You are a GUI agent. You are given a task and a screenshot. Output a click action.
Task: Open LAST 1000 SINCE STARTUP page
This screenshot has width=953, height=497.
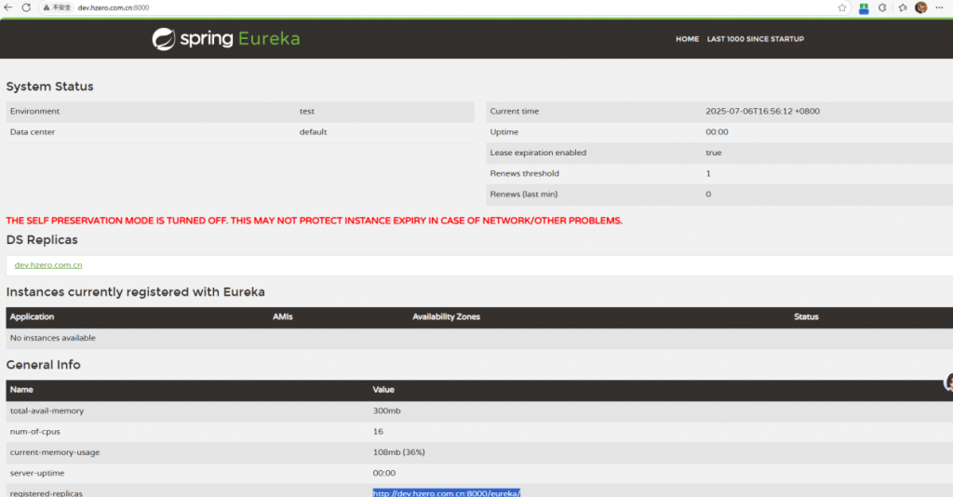(x=755, y=39)
